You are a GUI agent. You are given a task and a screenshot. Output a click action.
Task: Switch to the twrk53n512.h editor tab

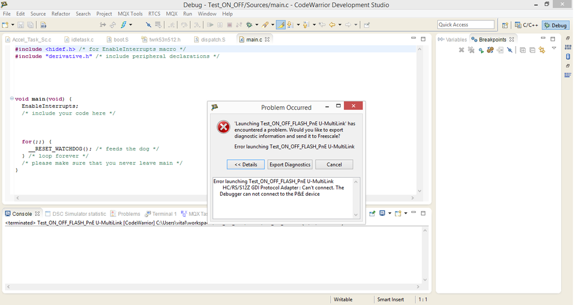161,40
